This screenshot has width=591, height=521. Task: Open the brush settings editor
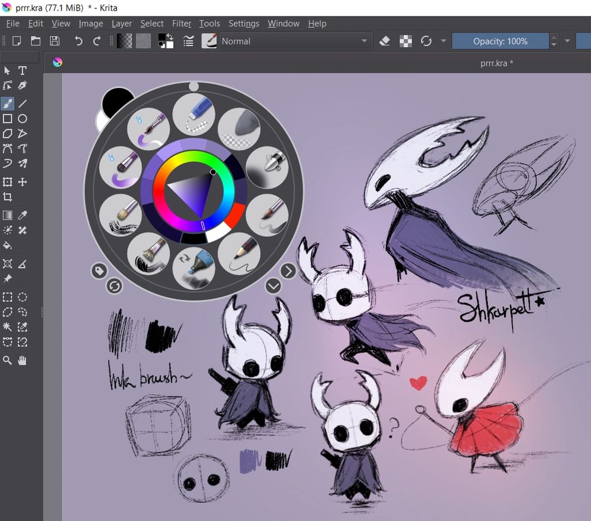(x=188, y=41)
